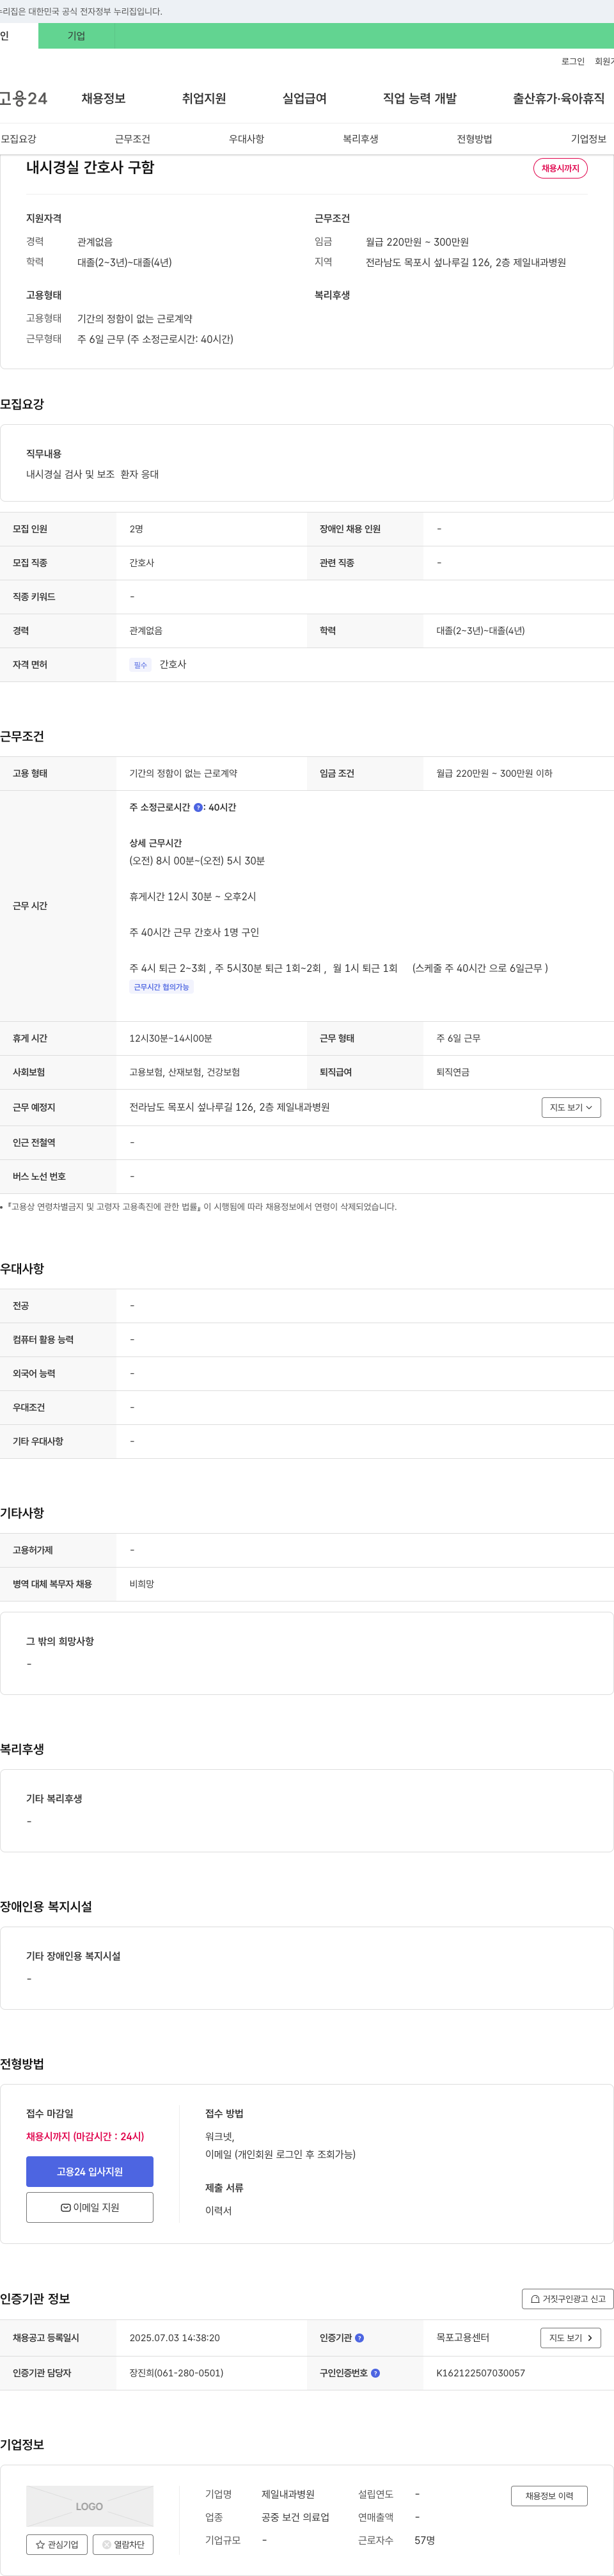
Task: Click siren icon on 거짓구인광고 신고
Action: [535, 2298]
